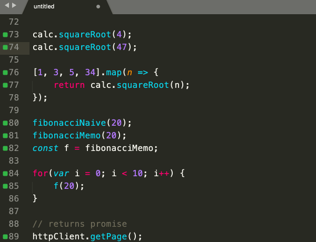Click line number 86 in gutter
316x242 pixels.
(x=14, y=199)
